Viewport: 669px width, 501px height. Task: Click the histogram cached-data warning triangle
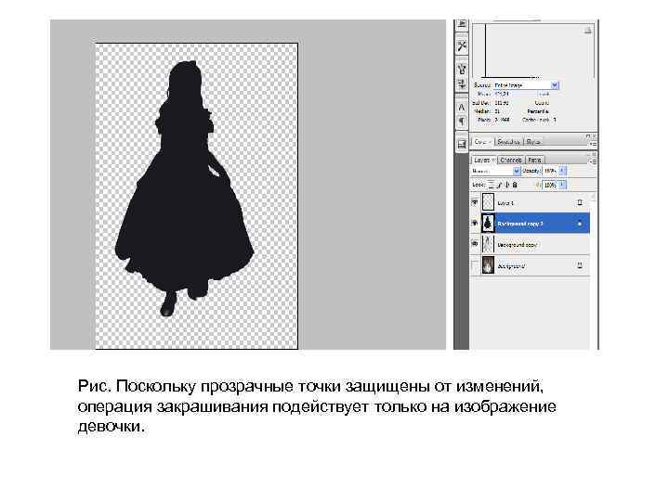[x=588, y=31]
